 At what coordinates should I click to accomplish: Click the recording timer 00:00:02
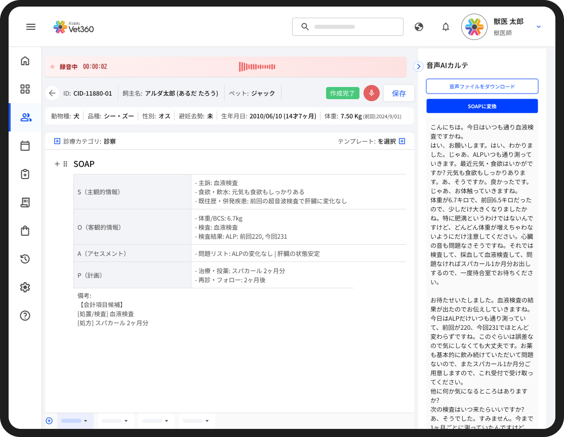tap(95, 66)
